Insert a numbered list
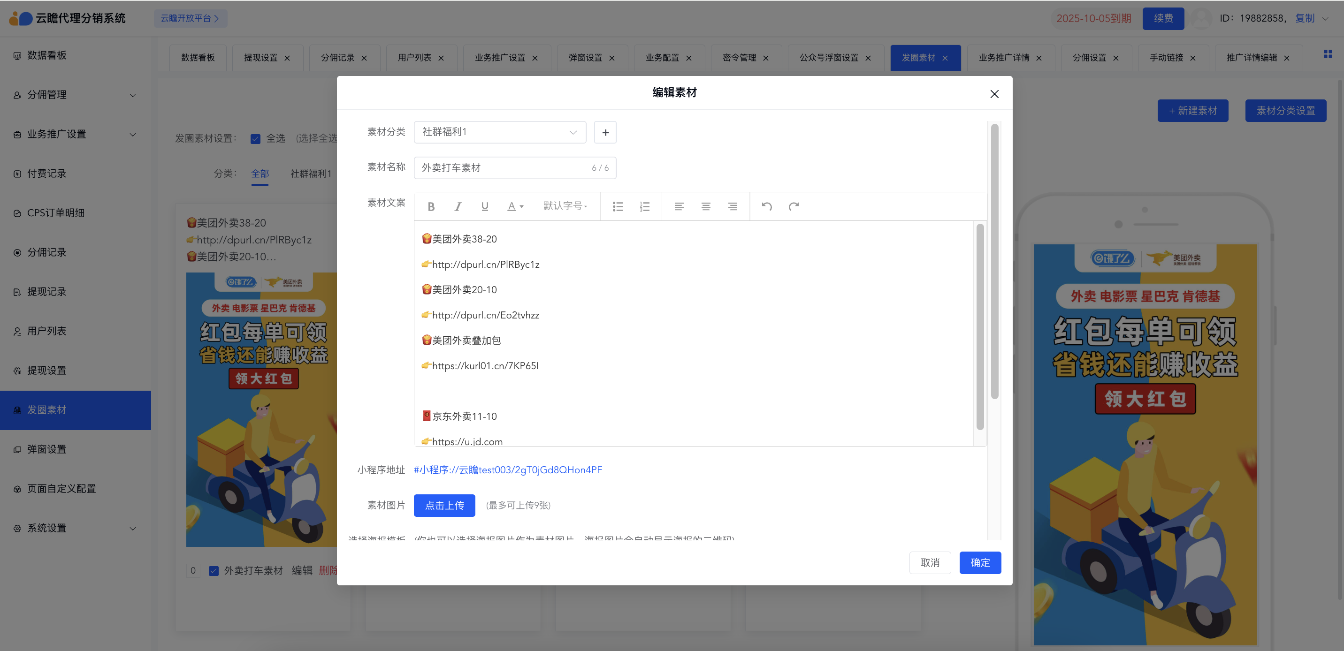Screen dimensions: 1344x651 pyautogui.click(x=645, y=206)
